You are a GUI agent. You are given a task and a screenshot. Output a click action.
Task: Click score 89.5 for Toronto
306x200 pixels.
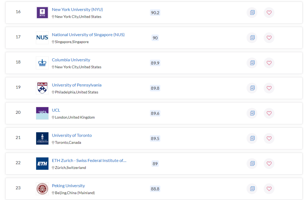(155, 139)
